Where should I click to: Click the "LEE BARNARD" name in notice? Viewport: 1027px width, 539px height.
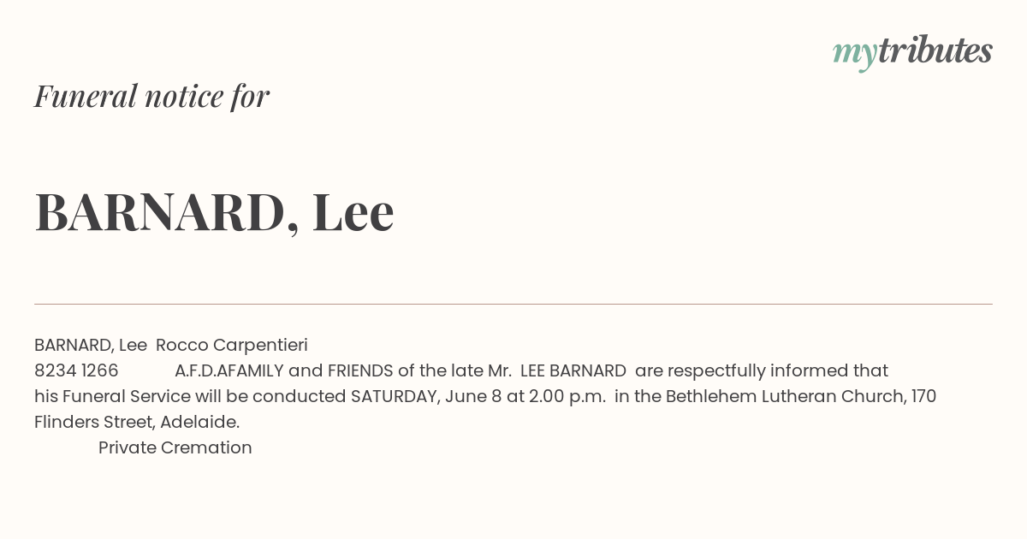point(573,371)
